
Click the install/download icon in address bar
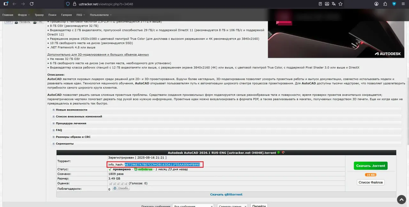point(327,4)
